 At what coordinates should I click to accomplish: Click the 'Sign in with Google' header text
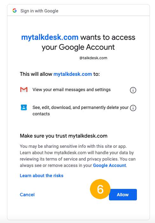click(39, 11)
